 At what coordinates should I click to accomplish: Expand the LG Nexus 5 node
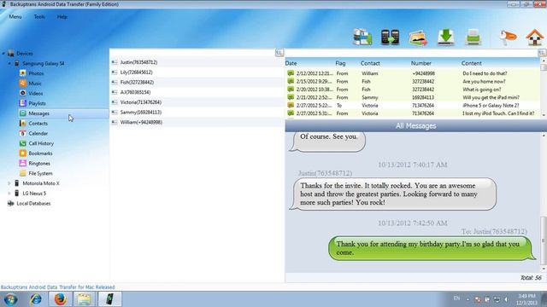pyautogui.click(x=9, y=194)
